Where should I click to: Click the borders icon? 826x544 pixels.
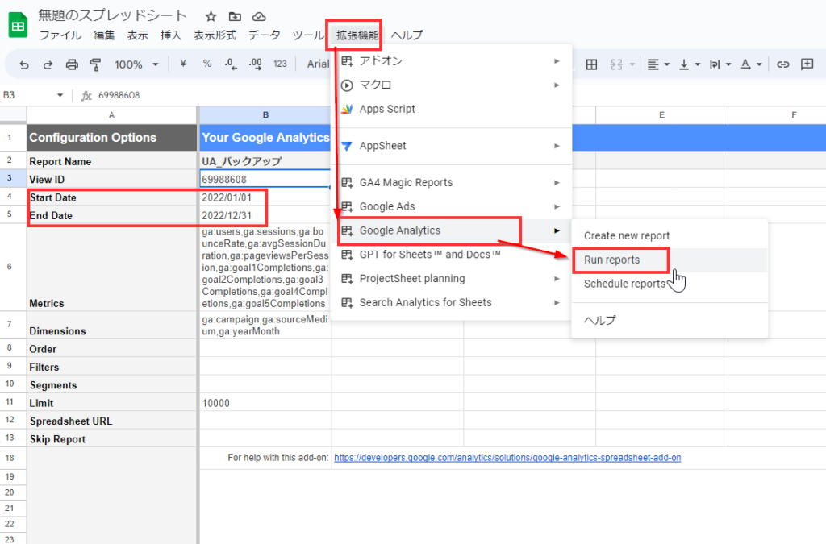click(591, 64)
